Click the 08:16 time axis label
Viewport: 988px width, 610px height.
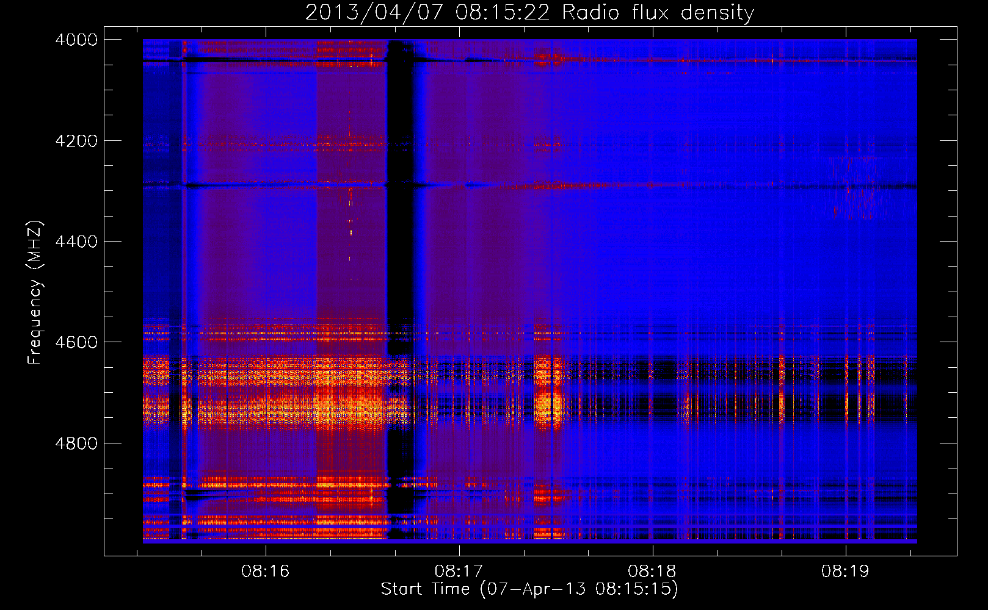coord(265,572)
